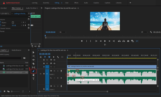The height and width of the screenshot is (97, 161).
Task: Open Timeline display settings wrench
Action: (x=58, y=57)
